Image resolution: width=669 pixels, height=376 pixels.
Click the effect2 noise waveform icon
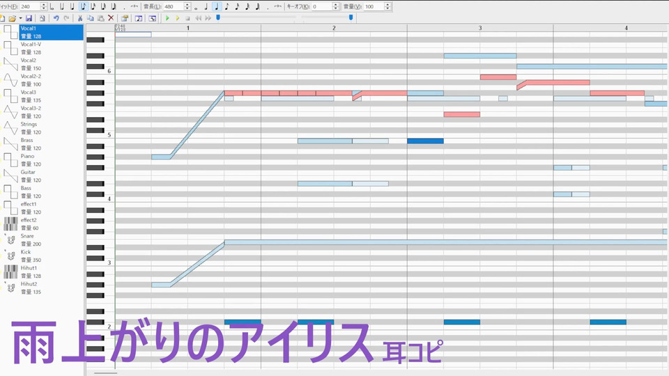click(10, 224)
